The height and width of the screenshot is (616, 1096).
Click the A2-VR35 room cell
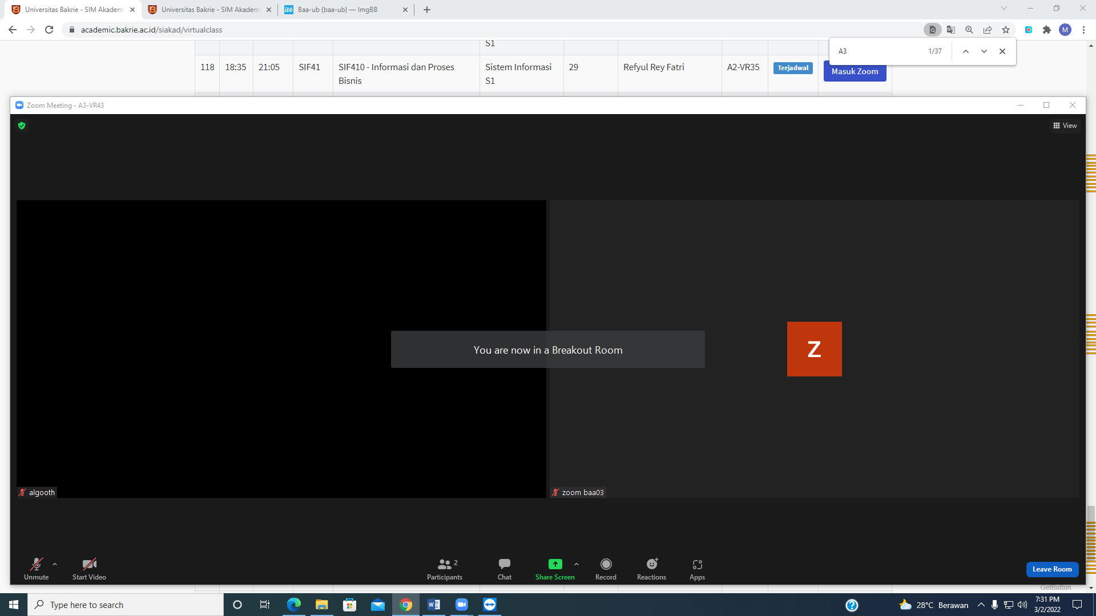click(744, 74)
